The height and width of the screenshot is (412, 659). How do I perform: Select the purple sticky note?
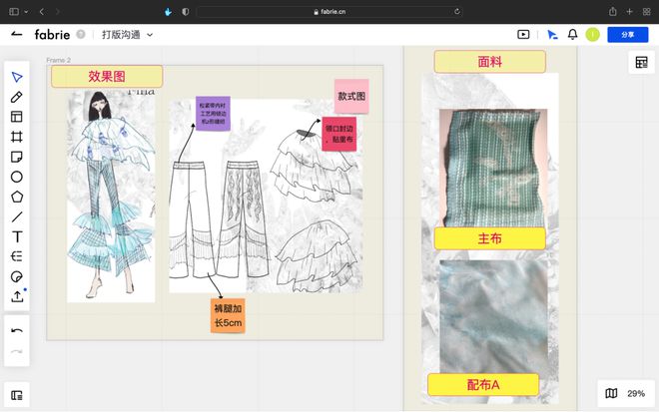[213, 114]
